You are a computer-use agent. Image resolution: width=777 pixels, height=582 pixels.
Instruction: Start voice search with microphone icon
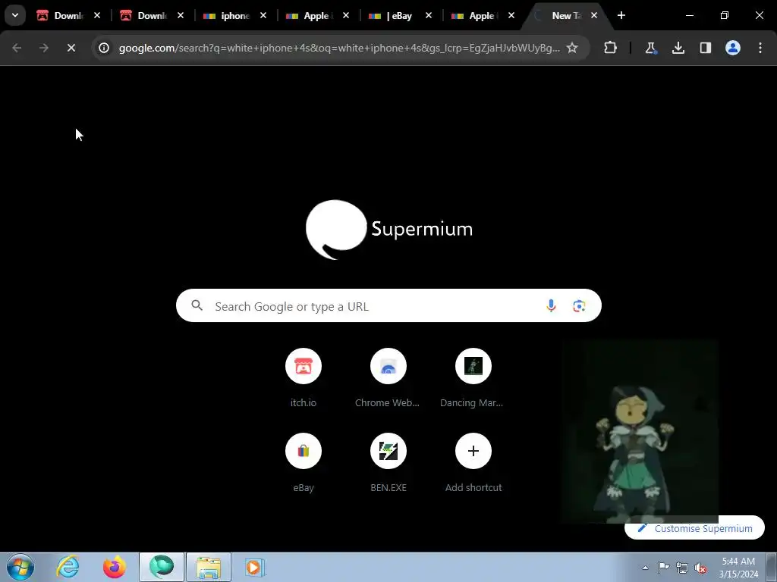pos(551,306)
